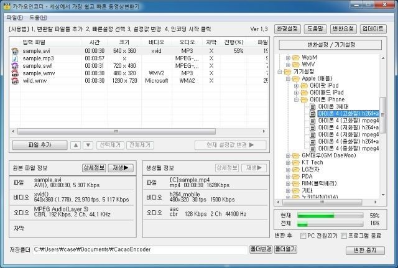Expand the GM대우 tree node
This screenshot has height=268, width=398.
point(288,155)
